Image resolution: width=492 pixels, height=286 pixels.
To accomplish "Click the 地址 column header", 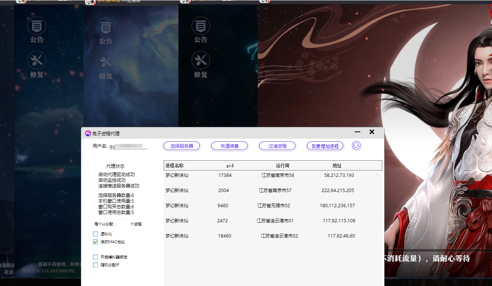I will coord(337,166).
